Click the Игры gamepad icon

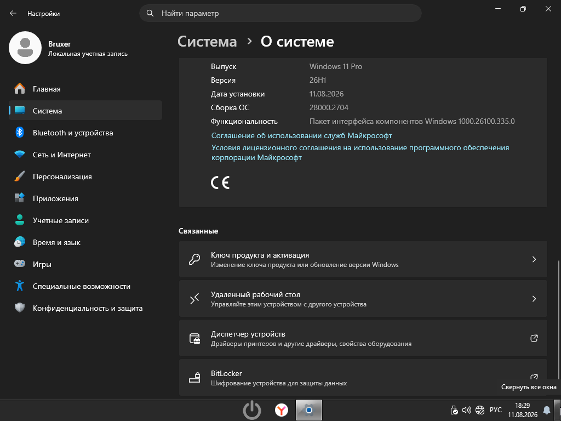20,264
